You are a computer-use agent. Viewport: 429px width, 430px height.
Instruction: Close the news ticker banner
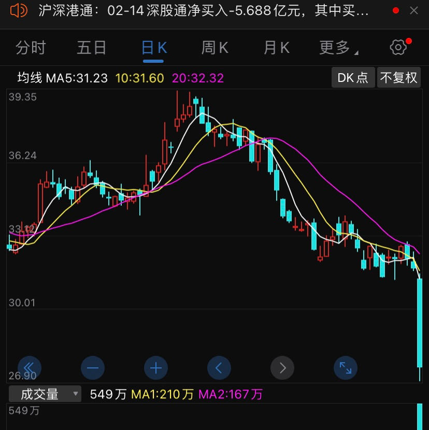coord(414,11)
